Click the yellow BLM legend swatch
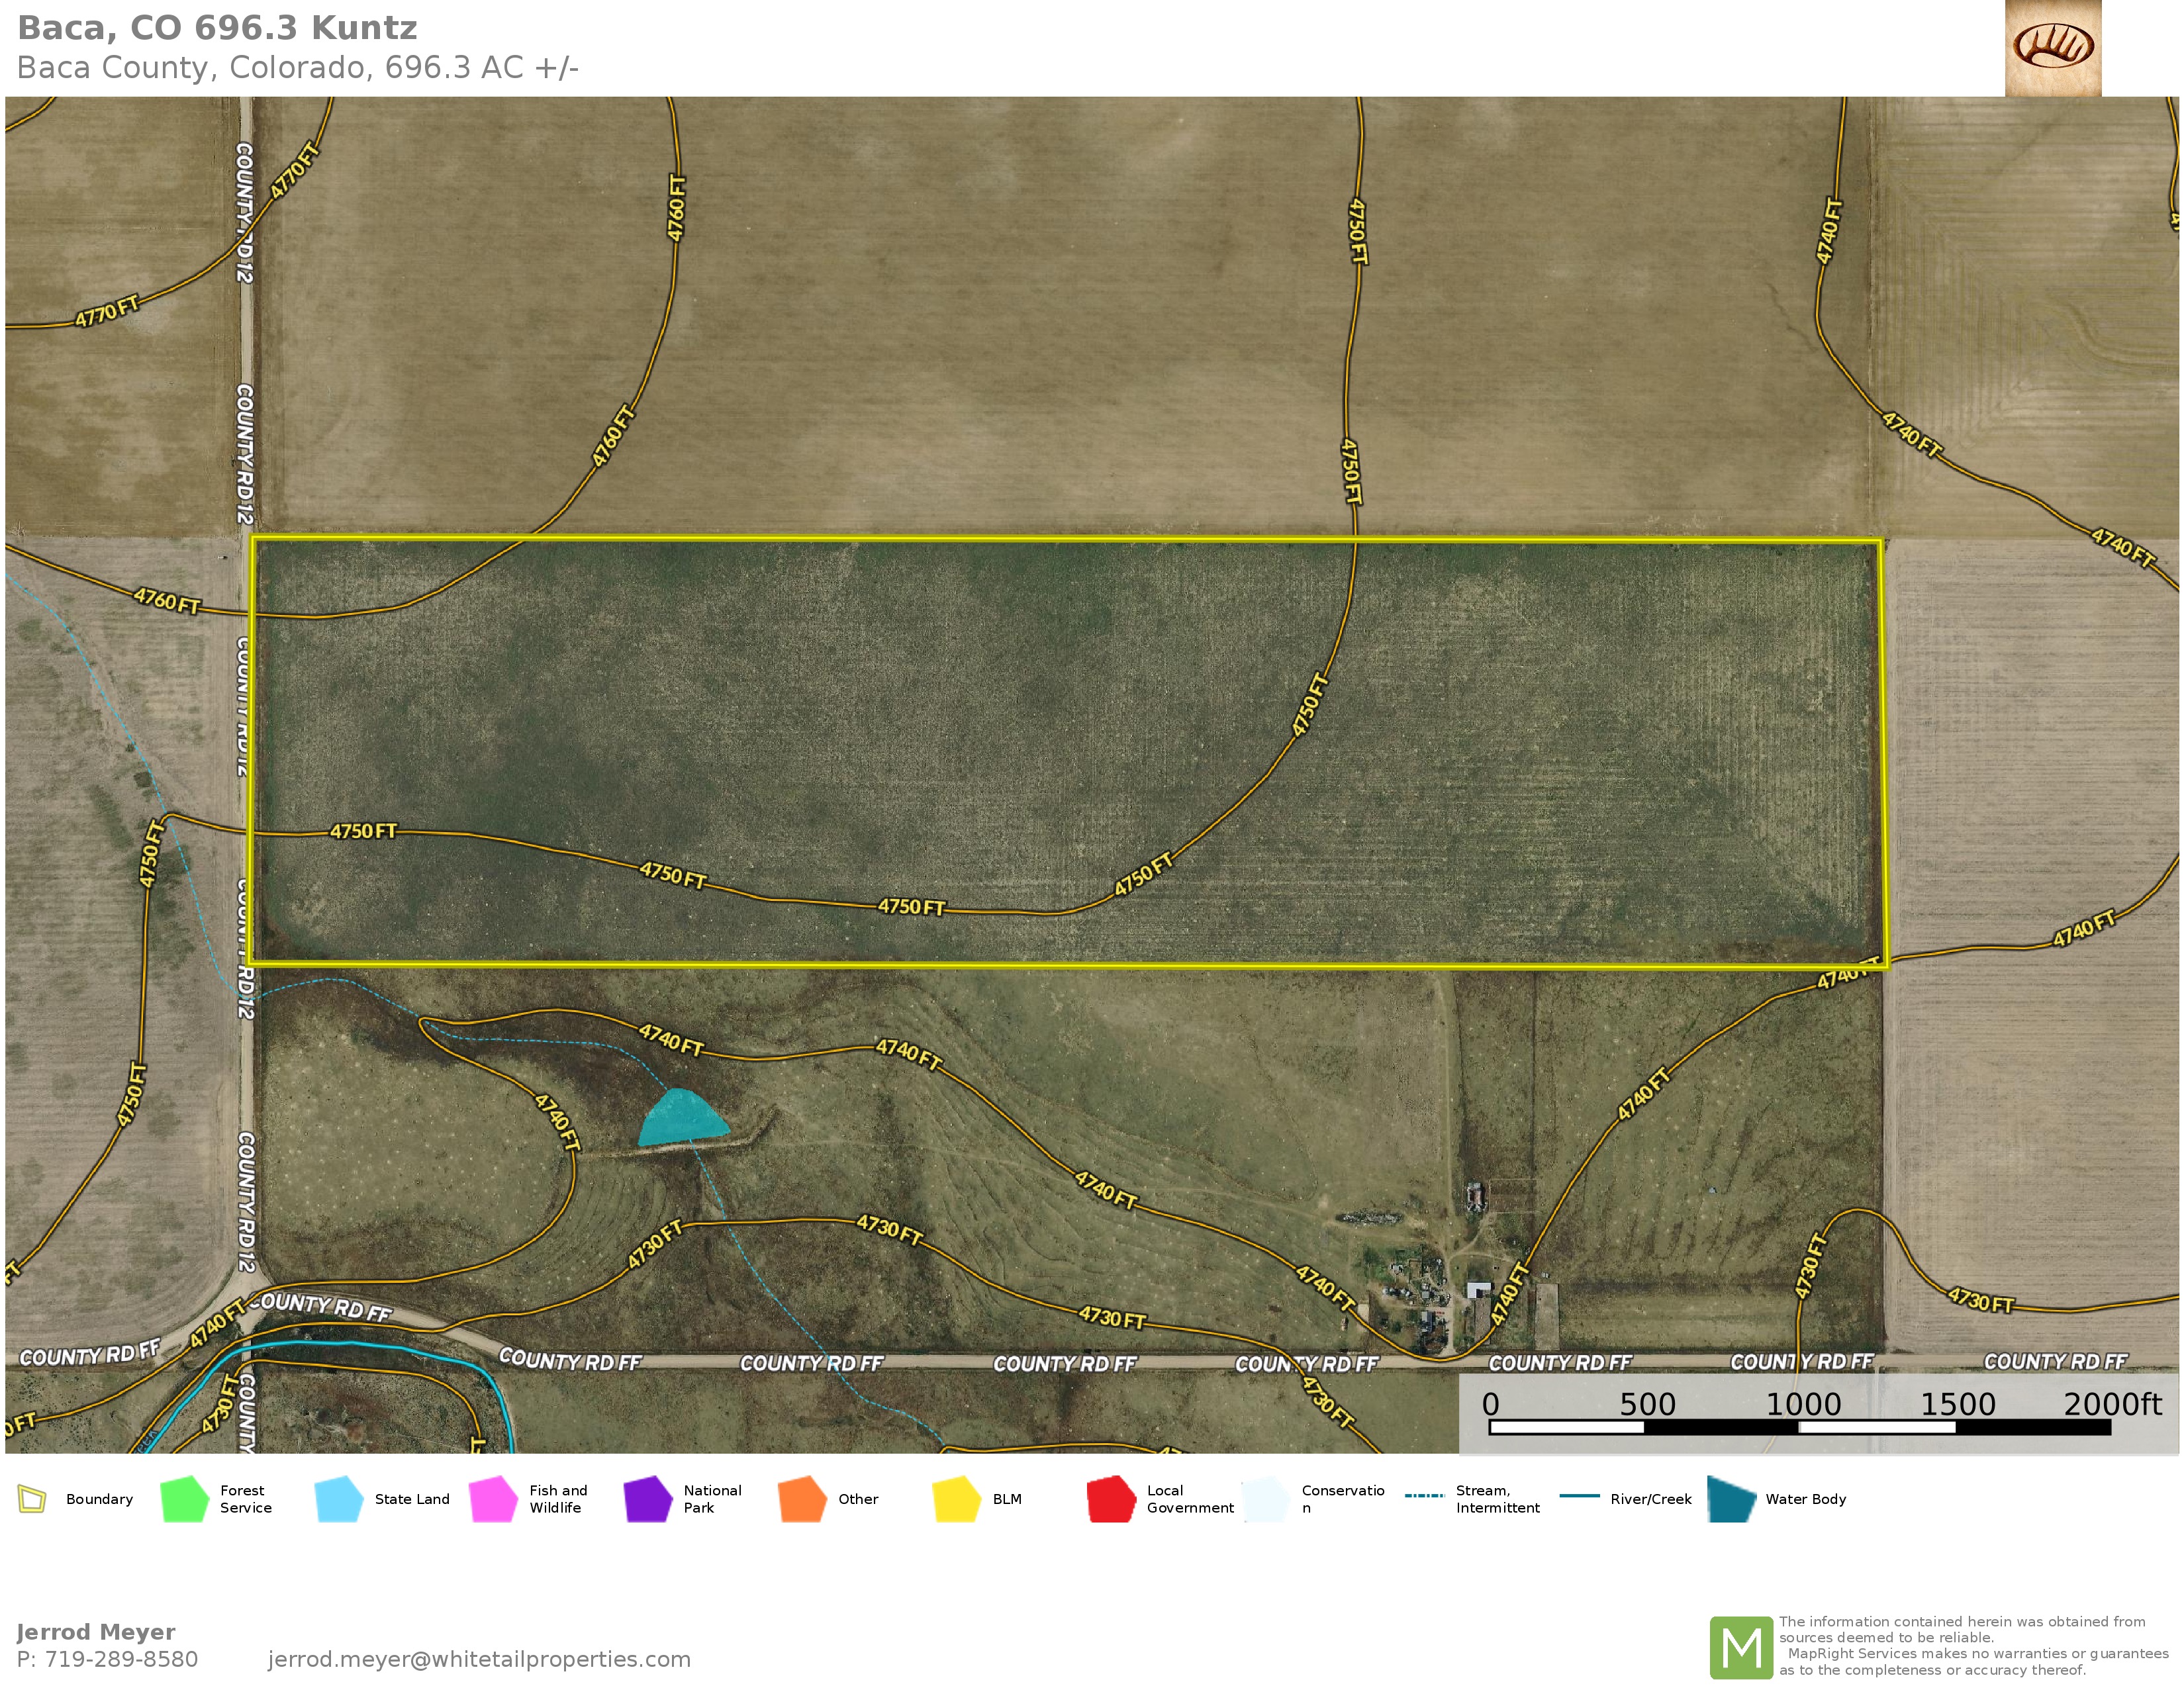Image resolution: width=2184 pixels, height=1688 pixels. pyautogui.click(x=956, y=1499)
